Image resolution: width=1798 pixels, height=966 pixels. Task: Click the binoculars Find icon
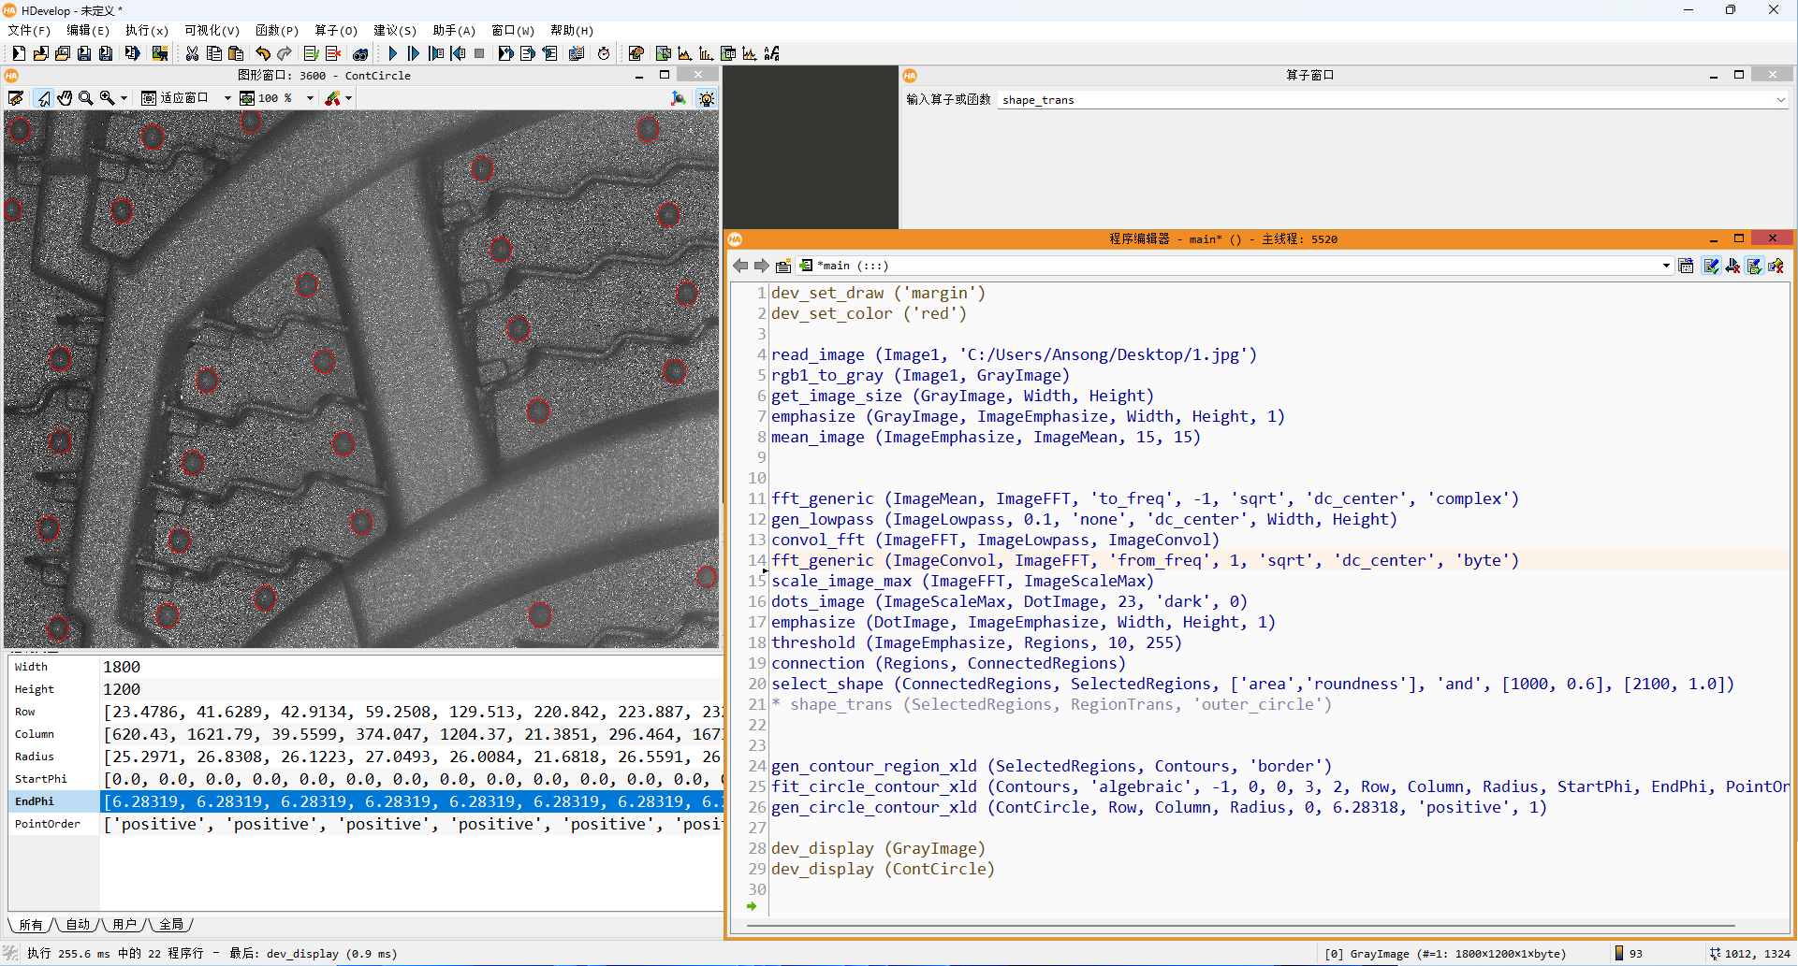point(360,54)
